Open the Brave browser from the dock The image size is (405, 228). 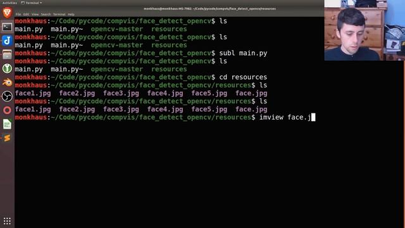pos(7,13)
